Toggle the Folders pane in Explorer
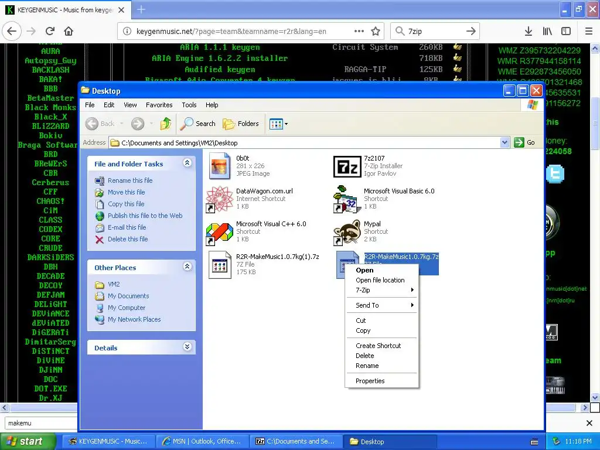This screenshot has width=600, height=450. [241, 124]
